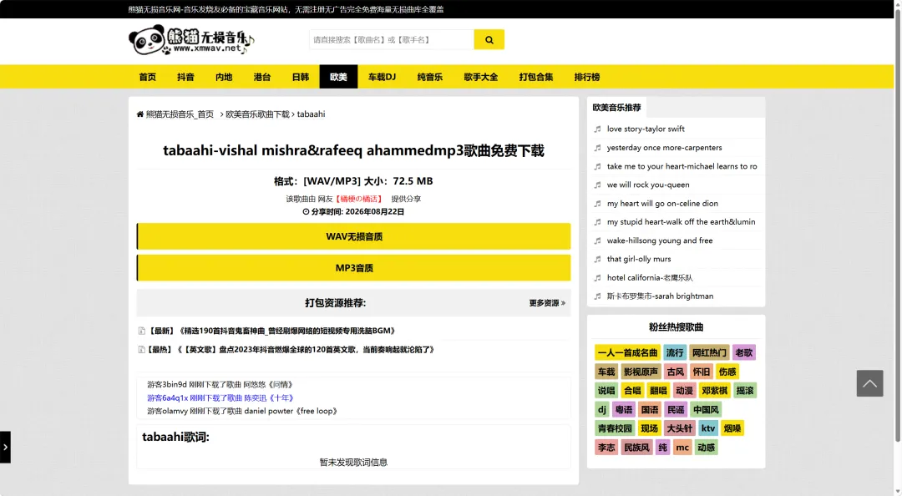Click document icon beside 【最新】 resource
Image resolution: width=902 pixels, height=496 pixels.
pos(141,331)
